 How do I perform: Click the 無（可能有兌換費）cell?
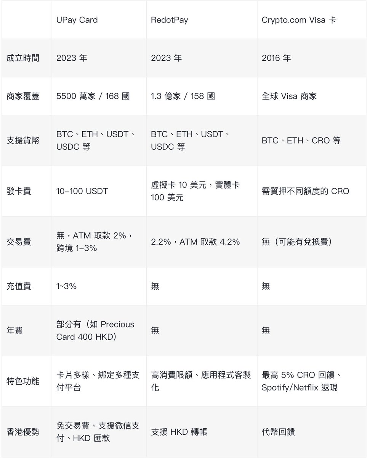[297, 242]
